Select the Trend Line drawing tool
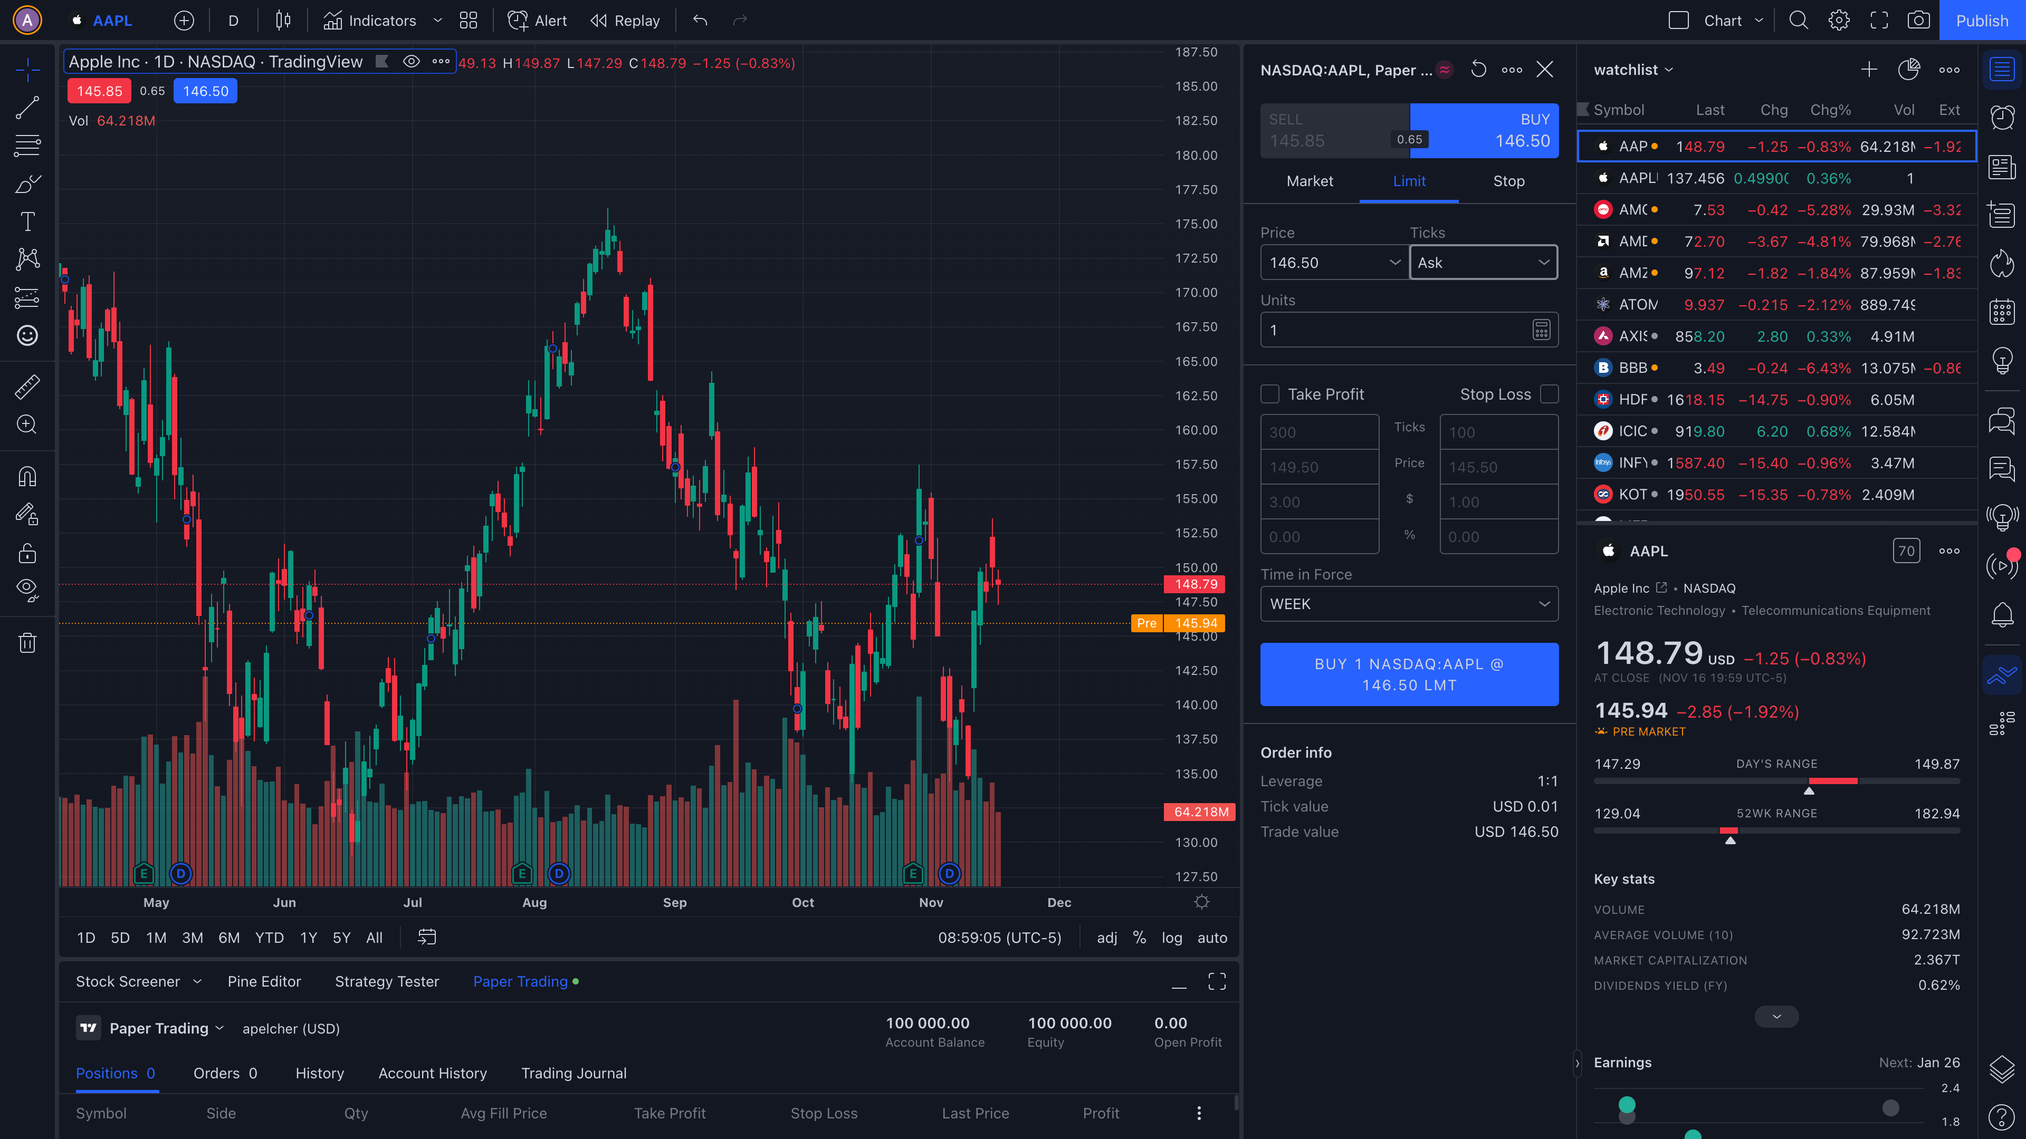Viewport: 2026px width, 1139px height. (x=27, y=108)
